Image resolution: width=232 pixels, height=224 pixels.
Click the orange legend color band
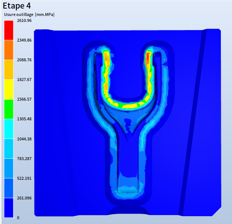pos(9,50)
